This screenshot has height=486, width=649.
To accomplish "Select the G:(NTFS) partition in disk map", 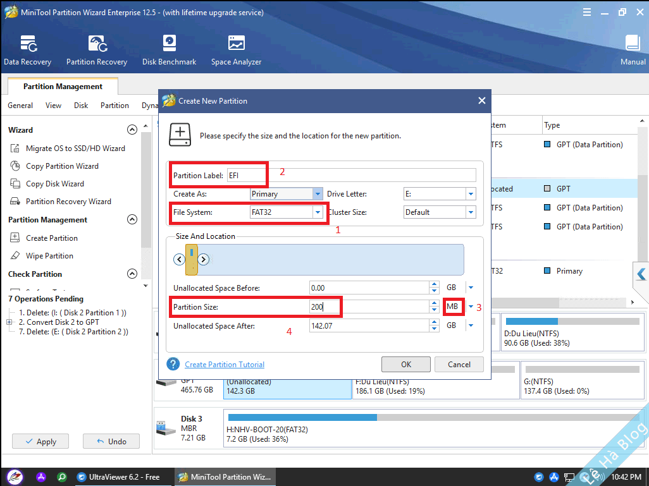I will coord(583,381).
